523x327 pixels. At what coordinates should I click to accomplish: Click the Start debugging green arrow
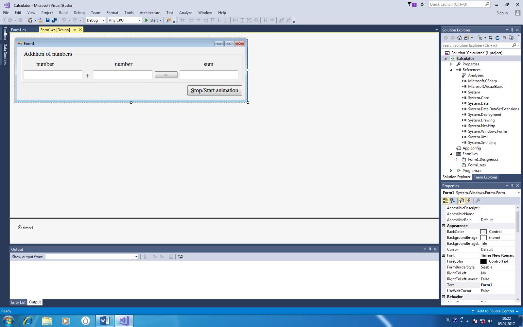(x=147, y=20)
